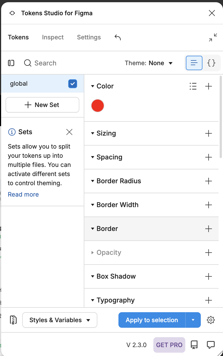Viewport: 223px width, 356px height.
Task: Switch to the Settings tab
Action: [89, 37]
